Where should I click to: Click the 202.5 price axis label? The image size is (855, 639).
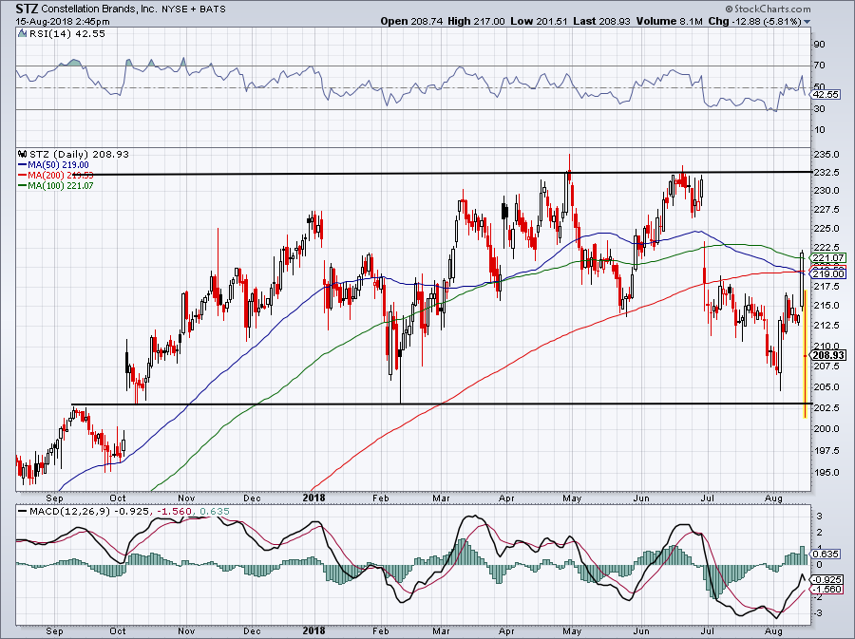826,407
